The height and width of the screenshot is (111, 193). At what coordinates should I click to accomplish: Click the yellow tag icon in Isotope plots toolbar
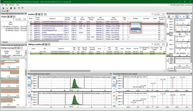click(x=114, y=78)
